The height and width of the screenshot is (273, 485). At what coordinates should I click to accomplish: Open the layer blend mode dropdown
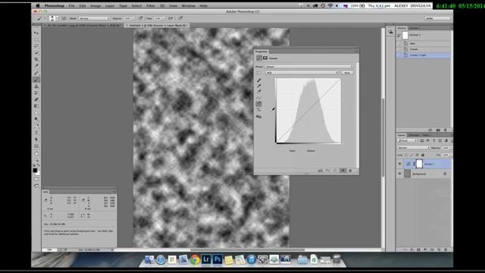pyautogui.click(x=414, y=148)
